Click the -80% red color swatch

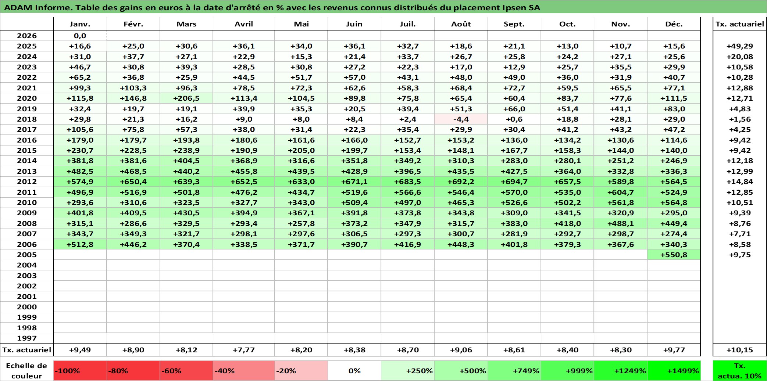pyautogui.click(x=133, y=371)
